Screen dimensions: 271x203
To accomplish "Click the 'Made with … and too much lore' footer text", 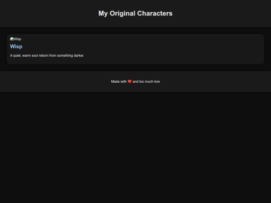I will pyautogui.click(x=135, y=82).
